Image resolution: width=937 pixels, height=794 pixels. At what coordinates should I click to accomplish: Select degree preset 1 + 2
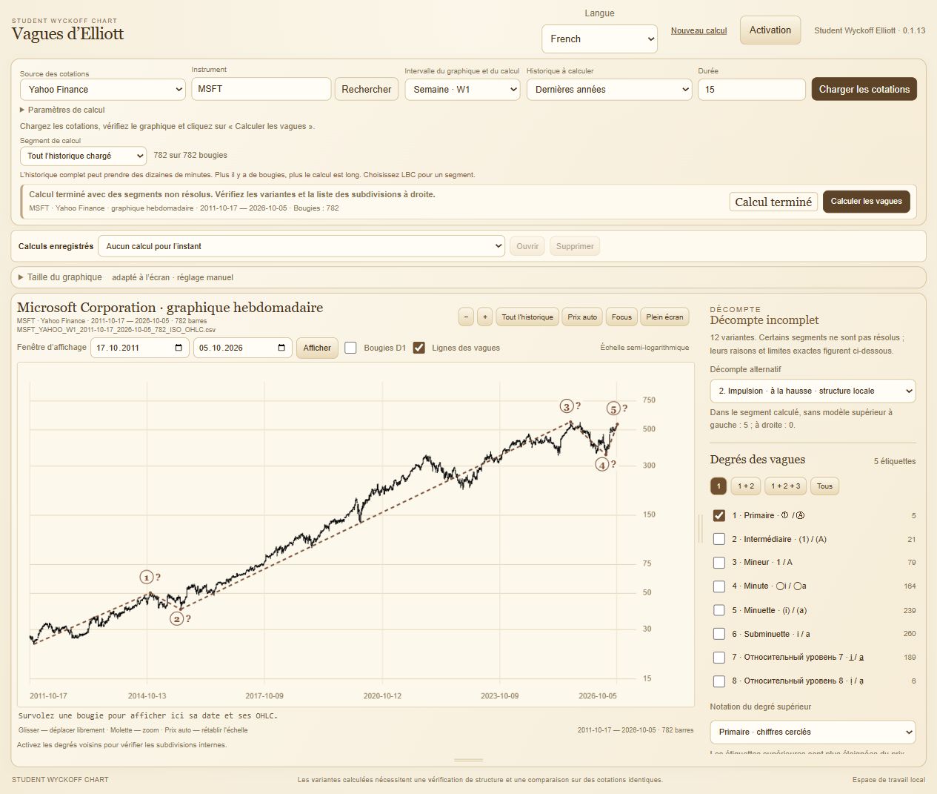coord(746,486)
